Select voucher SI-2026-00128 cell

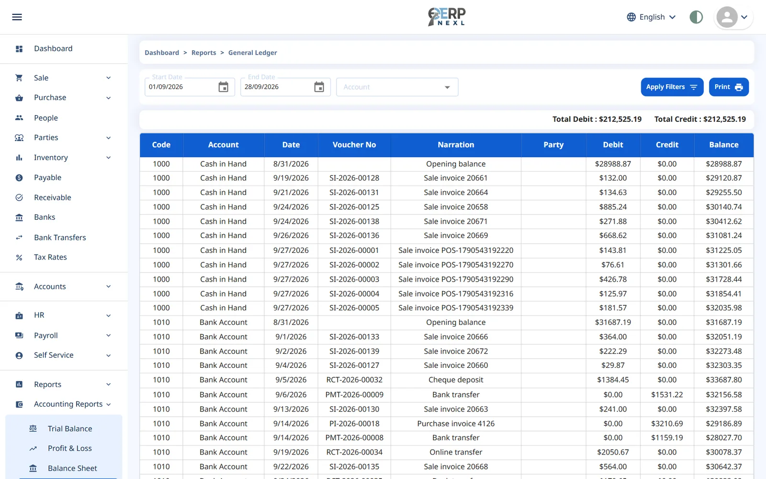click(354, 178)
